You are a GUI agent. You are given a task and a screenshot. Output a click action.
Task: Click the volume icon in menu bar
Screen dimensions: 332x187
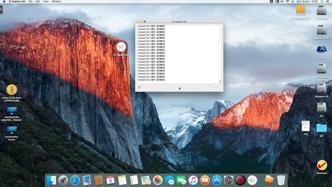pyautogui.click(x=282, y=2)
